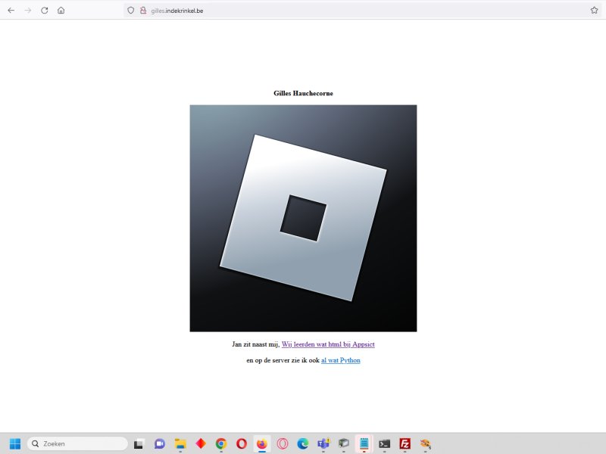The image size is (606, 454).
Task: Click the insecure connection padlock icon
Action: [142, 11]
